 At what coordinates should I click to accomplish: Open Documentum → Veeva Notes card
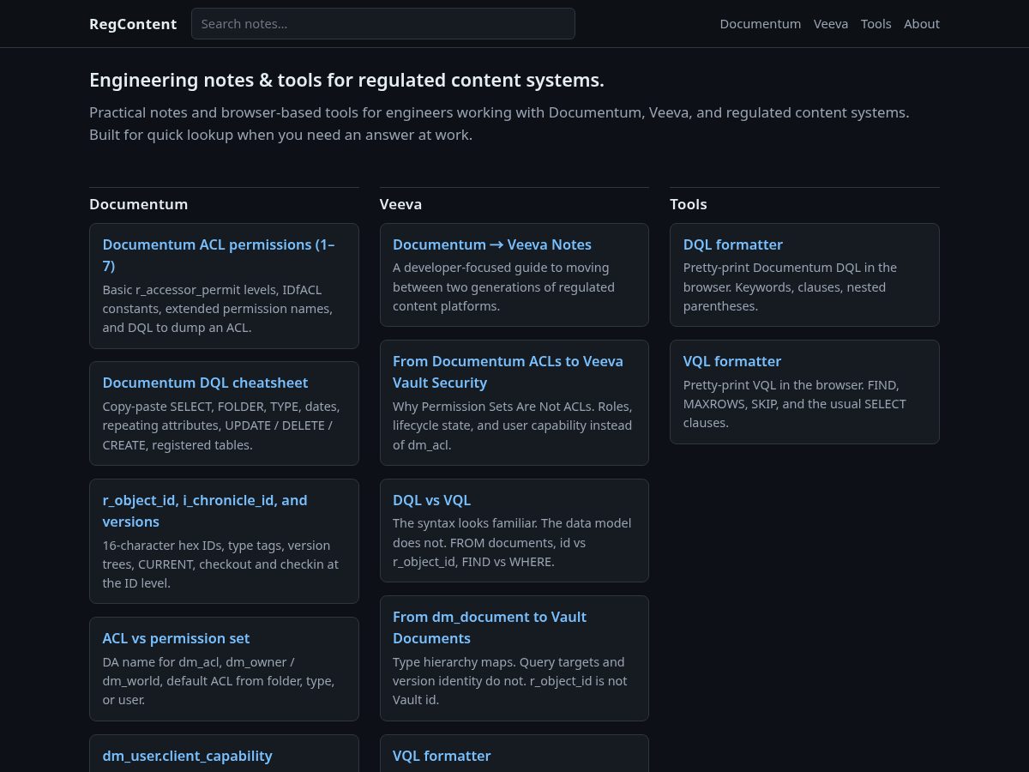tap(514, 274)
